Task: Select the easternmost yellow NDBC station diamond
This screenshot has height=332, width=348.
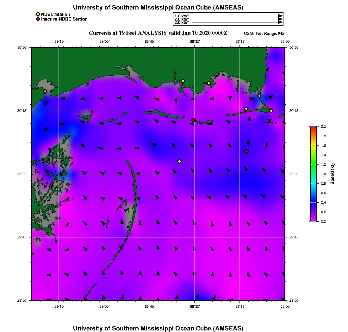Action: 271,110
